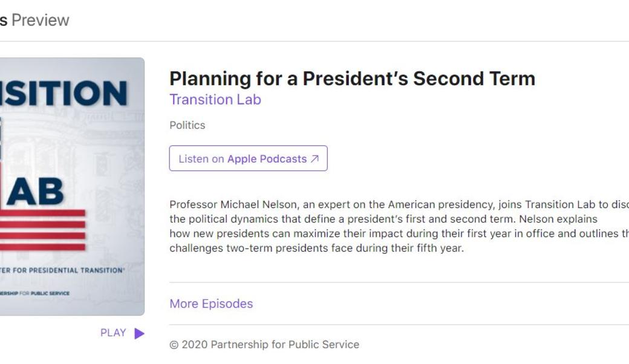
Task: Click the bold Apple Podcasts words in button
Action: [x=267, y=159]
